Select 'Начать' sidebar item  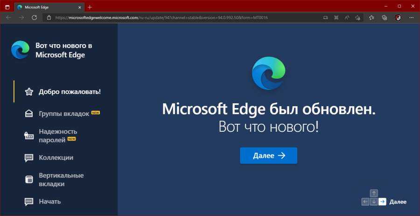point(42,201)
